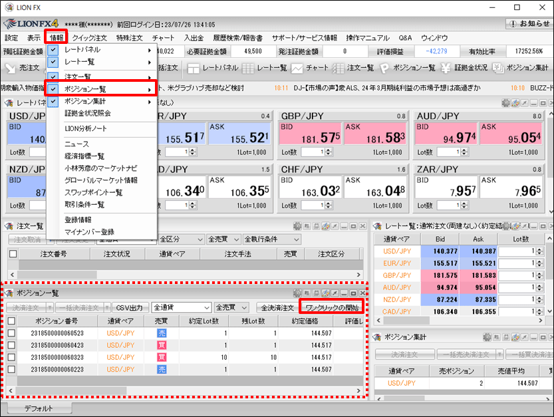Expand ポジション集計 submenu arrow
The height and width of the screenshot is (417, 554).
tap(150, 102)
